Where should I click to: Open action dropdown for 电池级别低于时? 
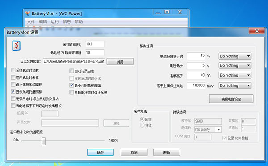click(x=235, y=56)
